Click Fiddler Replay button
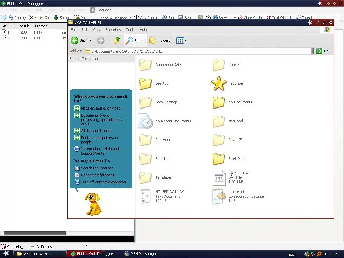Screen dimensions: 344x258 (17, 18)
